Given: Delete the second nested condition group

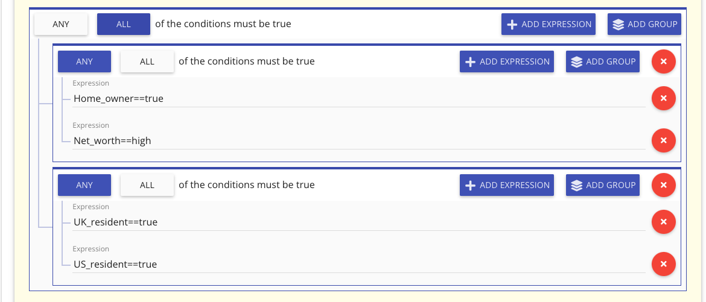Looking at the screenshot, I should (x=663, y=185).
